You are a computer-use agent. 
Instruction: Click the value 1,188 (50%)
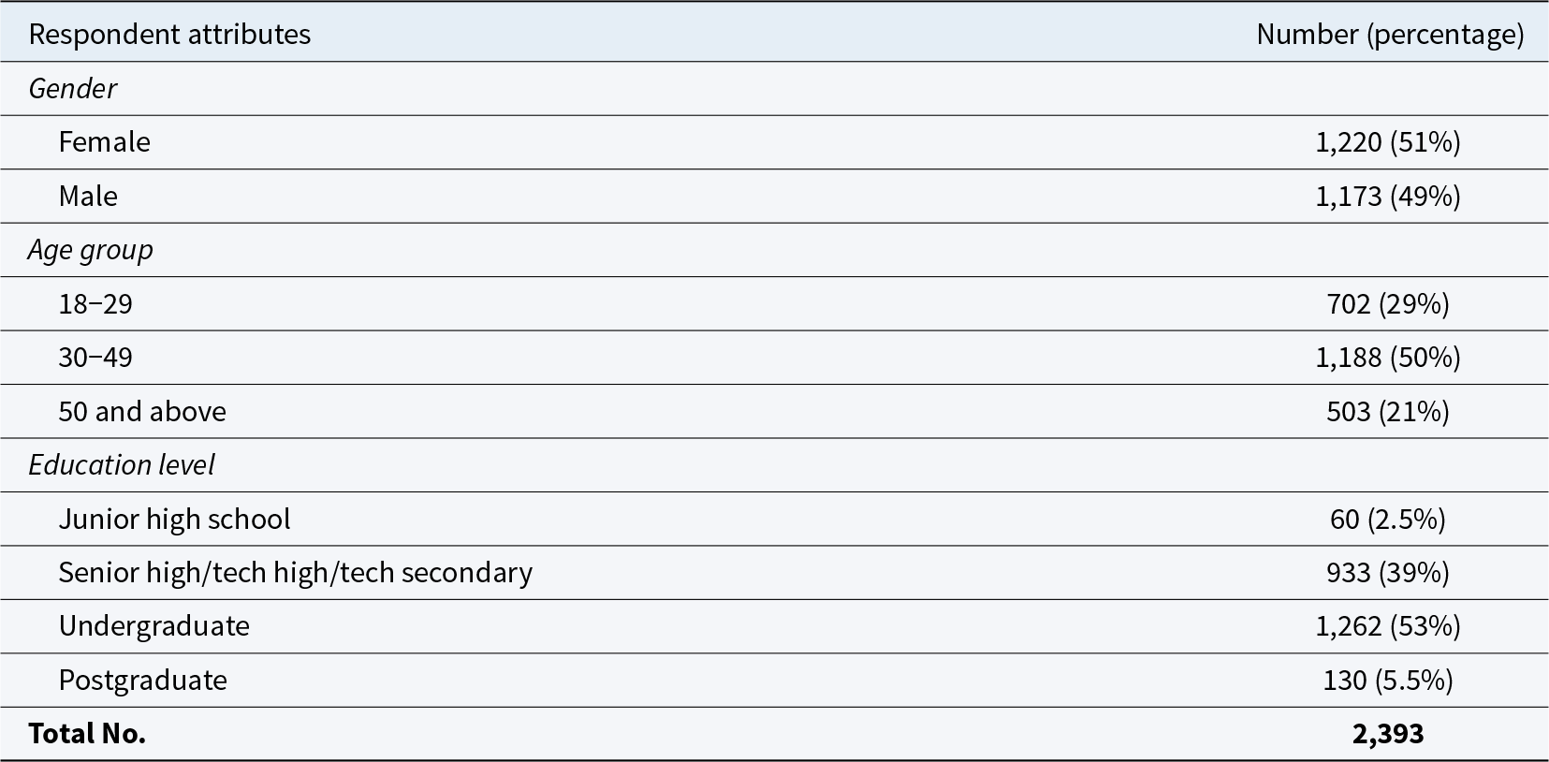pyautogui.click(x=1388, y=358)
